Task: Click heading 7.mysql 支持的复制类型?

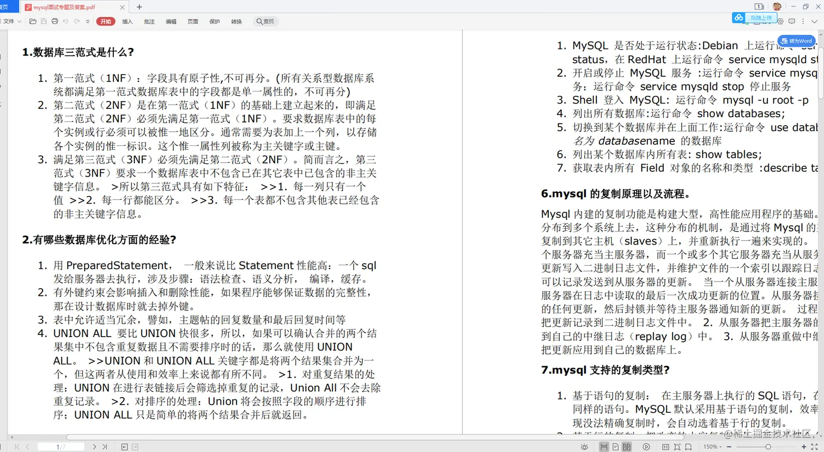Action: click(605, 370)
